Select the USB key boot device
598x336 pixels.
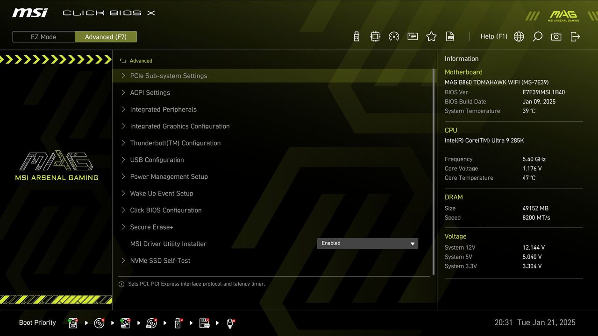coord(178,323)
